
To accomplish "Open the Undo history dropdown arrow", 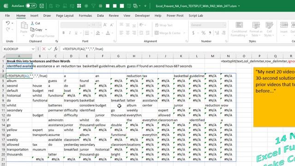I will pyautogui.click(x=12, y=23).
